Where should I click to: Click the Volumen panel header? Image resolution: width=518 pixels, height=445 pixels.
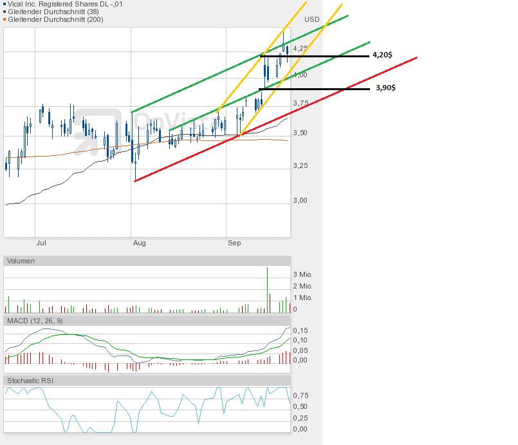[147, 261]
